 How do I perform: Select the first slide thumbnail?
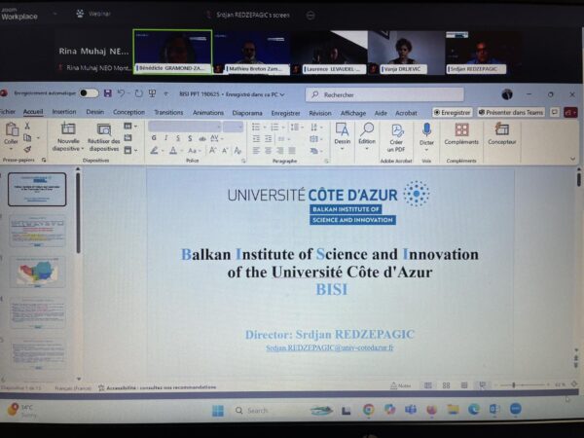tap(37, 189)
